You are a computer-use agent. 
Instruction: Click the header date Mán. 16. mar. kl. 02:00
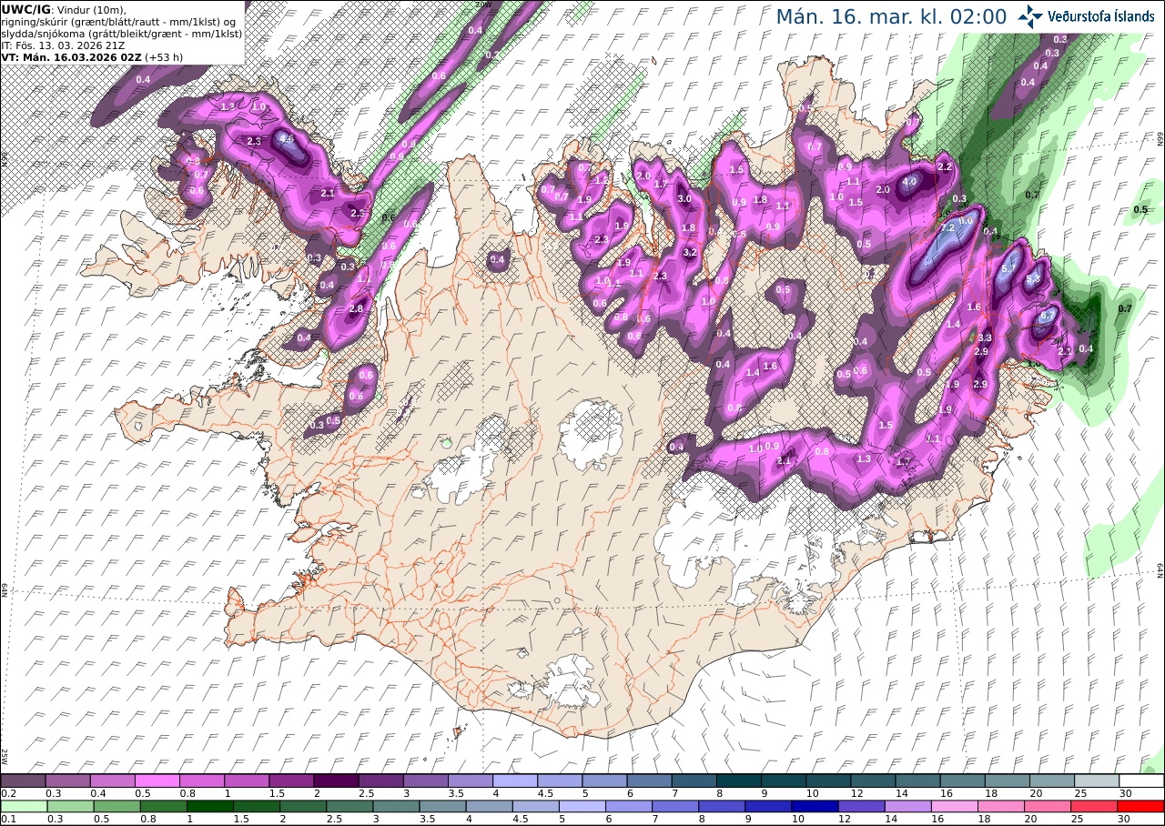[891, 17]
